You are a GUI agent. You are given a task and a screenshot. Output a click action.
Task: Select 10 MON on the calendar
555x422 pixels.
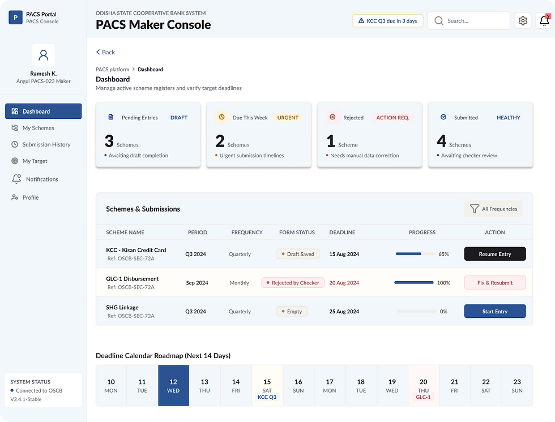pos(111,385)
